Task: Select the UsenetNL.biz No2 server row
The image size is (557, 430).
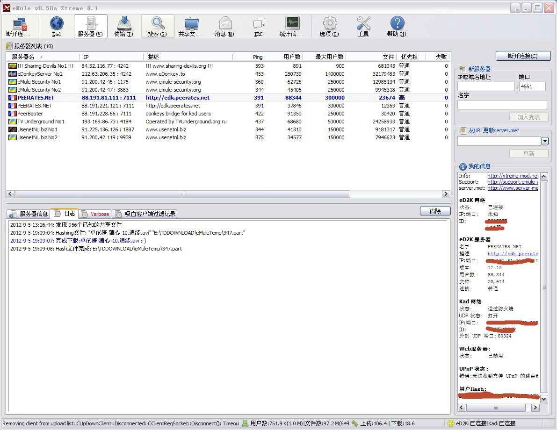Action: tap(228, 137)
